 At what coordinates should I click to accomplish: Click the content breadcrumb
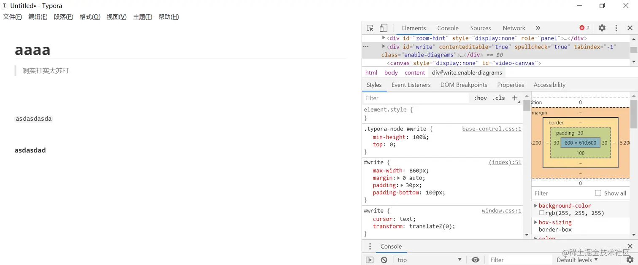pos(415,72)
